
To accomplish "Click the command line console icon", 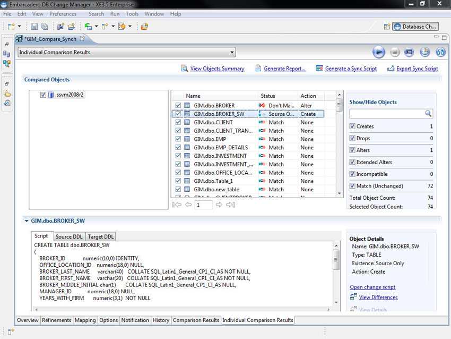I will [409, 52].
